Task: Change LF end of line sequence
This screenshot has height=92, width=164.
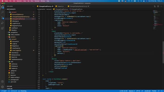Action: click(142, 91)
